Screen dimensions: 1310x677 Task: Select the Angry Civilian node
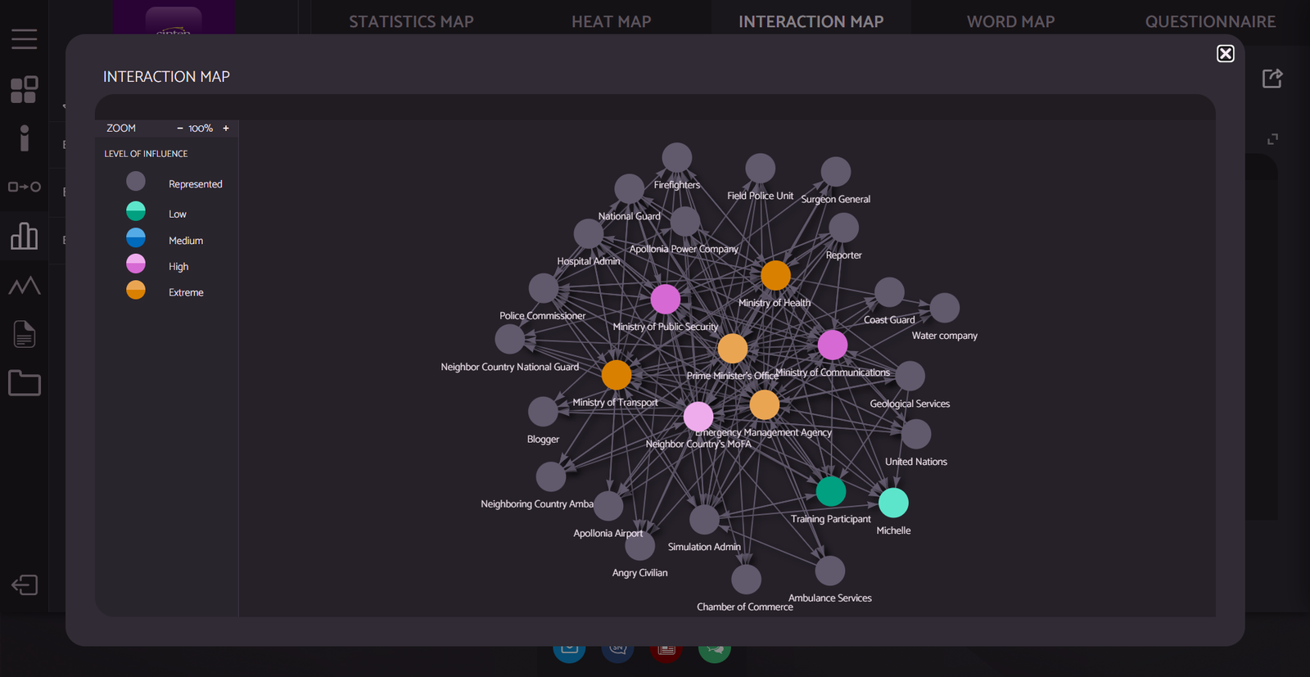click(x=640, y=546)
